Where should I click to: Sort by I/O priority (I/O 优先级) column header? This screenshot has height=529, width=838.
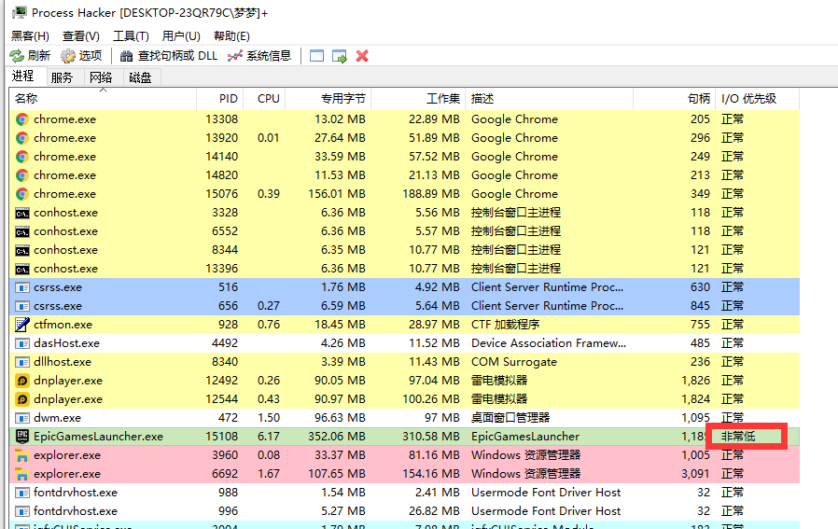click(x=758, y=98)
